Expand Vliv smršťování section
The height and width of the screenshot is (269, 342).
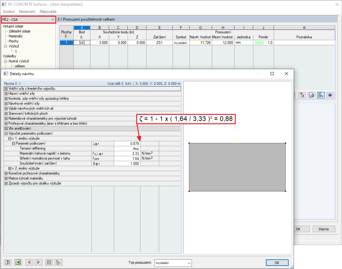pyautogui.click(x=6, y=128)
